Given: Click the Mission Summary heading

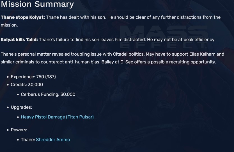Looking at the screenshot, I should [37, 4].
